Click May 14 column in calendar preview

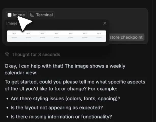click(43, 36)
